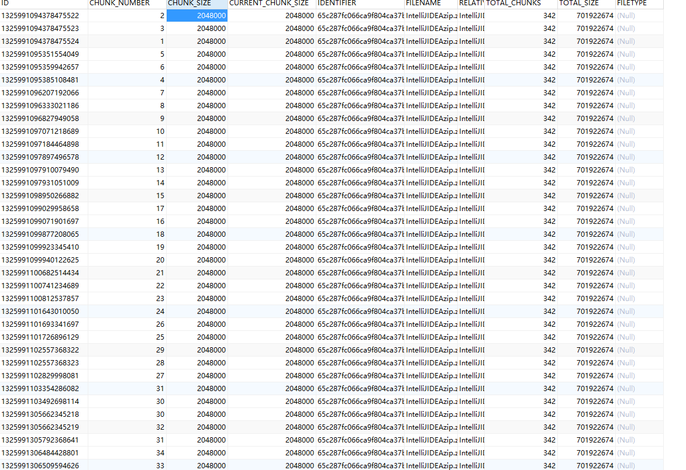This screenshot has height=470, width=686.
Task: Click ID cell 1325991096827949058
Action: click(x=44, y=119)
